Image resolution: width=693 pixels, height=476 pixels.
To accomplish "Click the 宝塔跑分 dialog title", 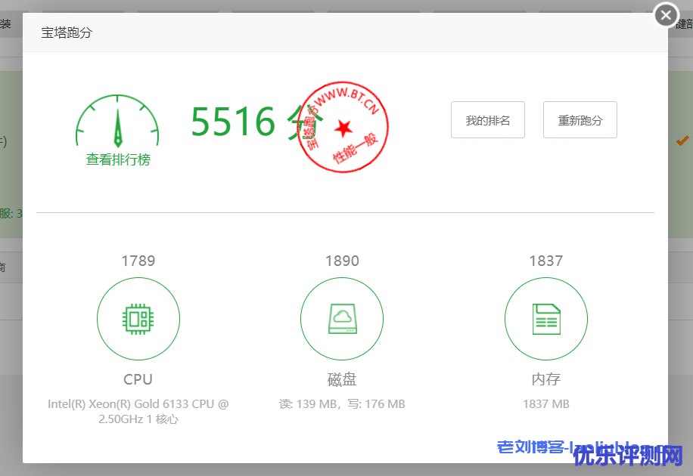I will (67, 32).
